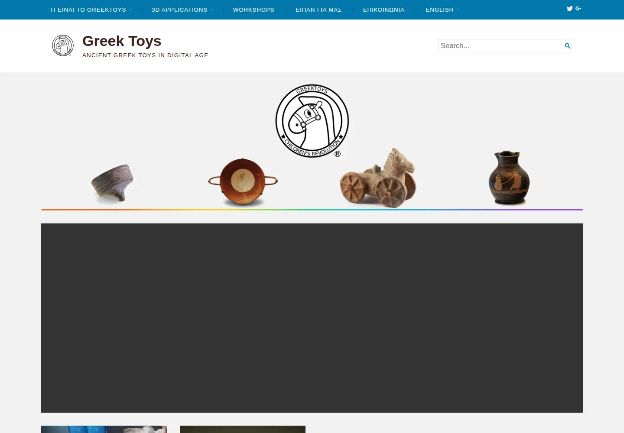Select the black painted vase artifact

(x=509, y=178)
